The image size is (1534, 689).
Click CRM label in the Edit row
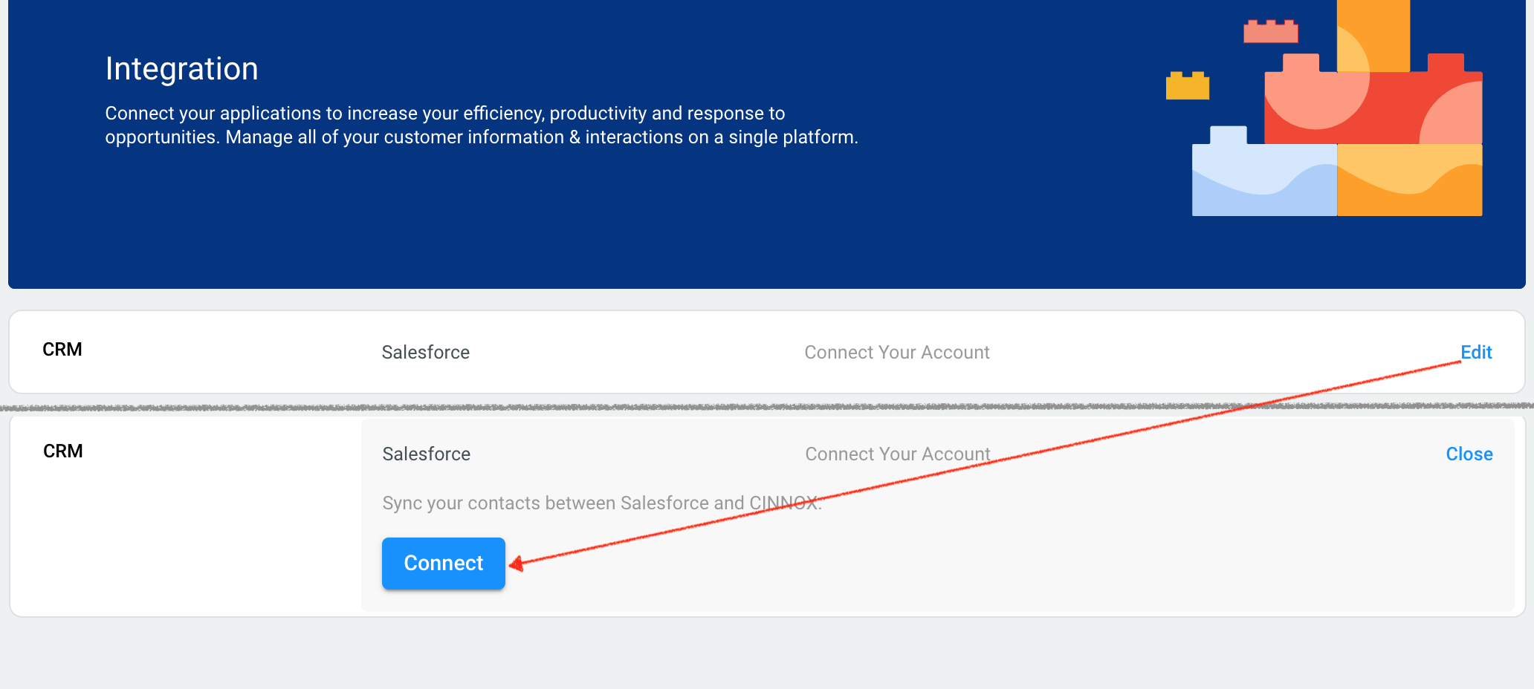(x=62, y=350)
